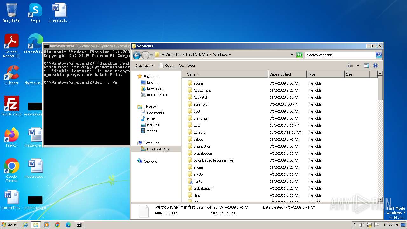Image resolution: width=407 pixels, height=229 pixels.
Task: Open Windows Media Player from taskbar
Action: point(47,225)
